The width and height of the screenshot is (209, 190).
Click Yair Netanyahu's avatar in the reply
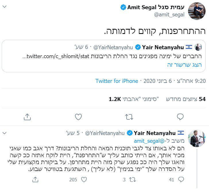(197, 138)
